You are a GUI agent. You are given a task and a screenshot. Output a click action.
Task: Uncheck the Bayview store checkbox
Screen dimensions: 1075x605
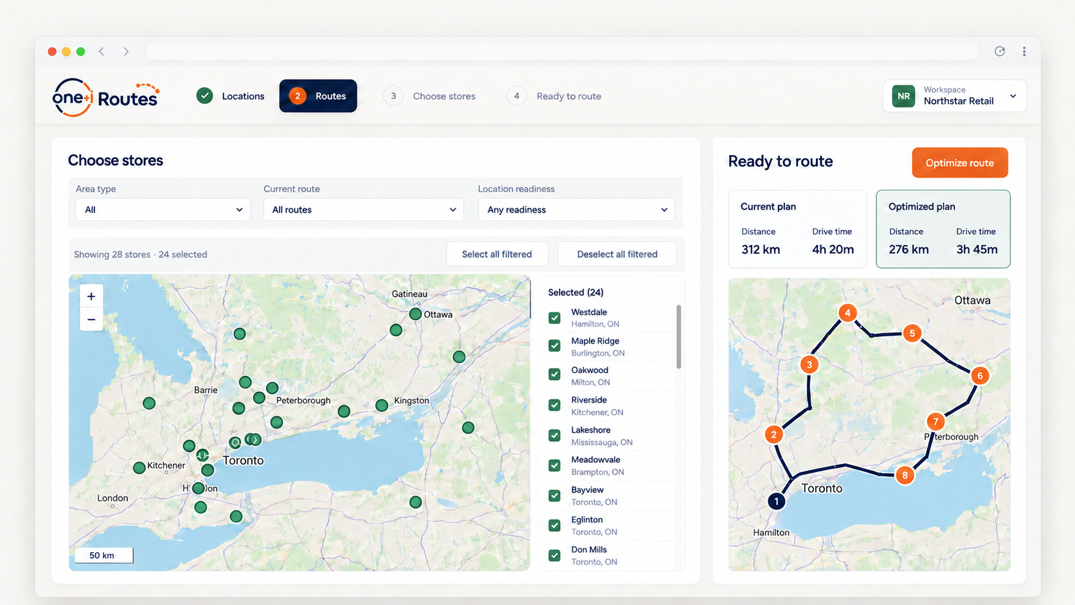point(554,496)
